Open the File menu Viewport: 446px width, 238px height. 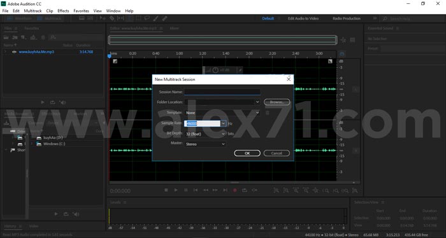5,11
